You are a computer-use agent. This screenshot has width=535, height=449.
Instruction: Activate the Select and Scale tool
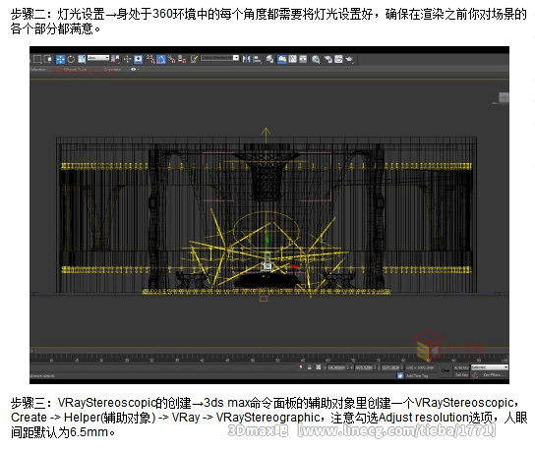82,59
